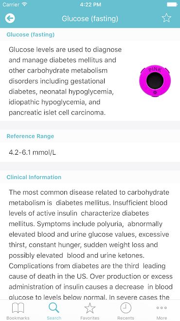Open the More dots icon
Screen dimensions: 180x321
point(162,308)
